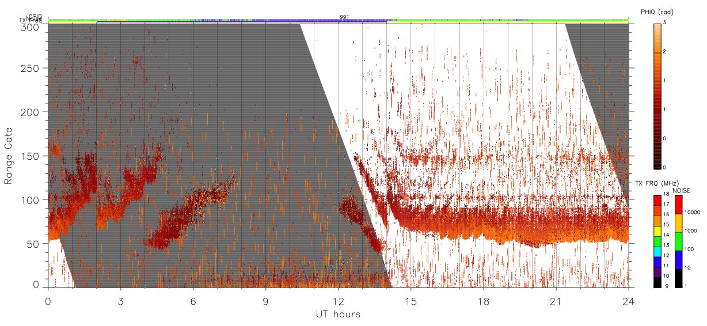Click the PHI0 gradient color bar
Image resolution: width=707 pixels, height=326 pixels.
657,95
